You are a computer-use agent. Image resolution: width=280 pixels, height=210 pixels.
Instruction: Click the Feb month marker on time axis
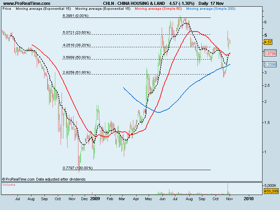110,199
